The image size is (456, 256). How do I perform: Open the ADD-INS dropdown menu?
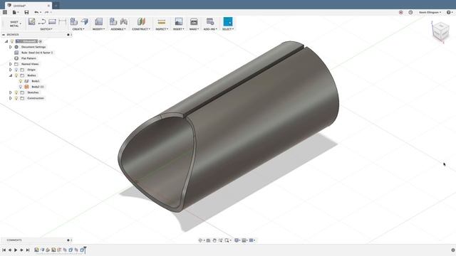tap(210, 29)
